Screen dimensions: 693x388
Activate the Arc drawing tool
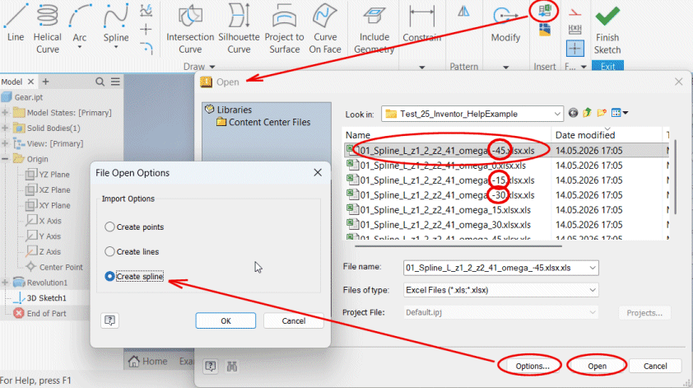(80, 22)
